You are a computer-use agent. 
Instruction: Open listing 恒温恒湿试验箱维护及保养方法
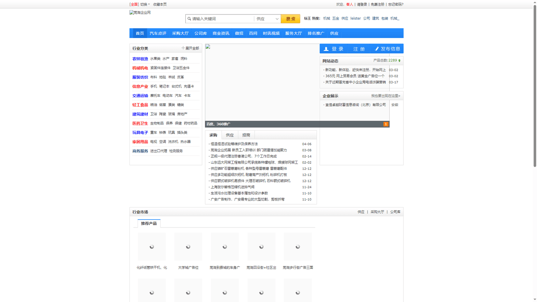(x=234, y=144)
